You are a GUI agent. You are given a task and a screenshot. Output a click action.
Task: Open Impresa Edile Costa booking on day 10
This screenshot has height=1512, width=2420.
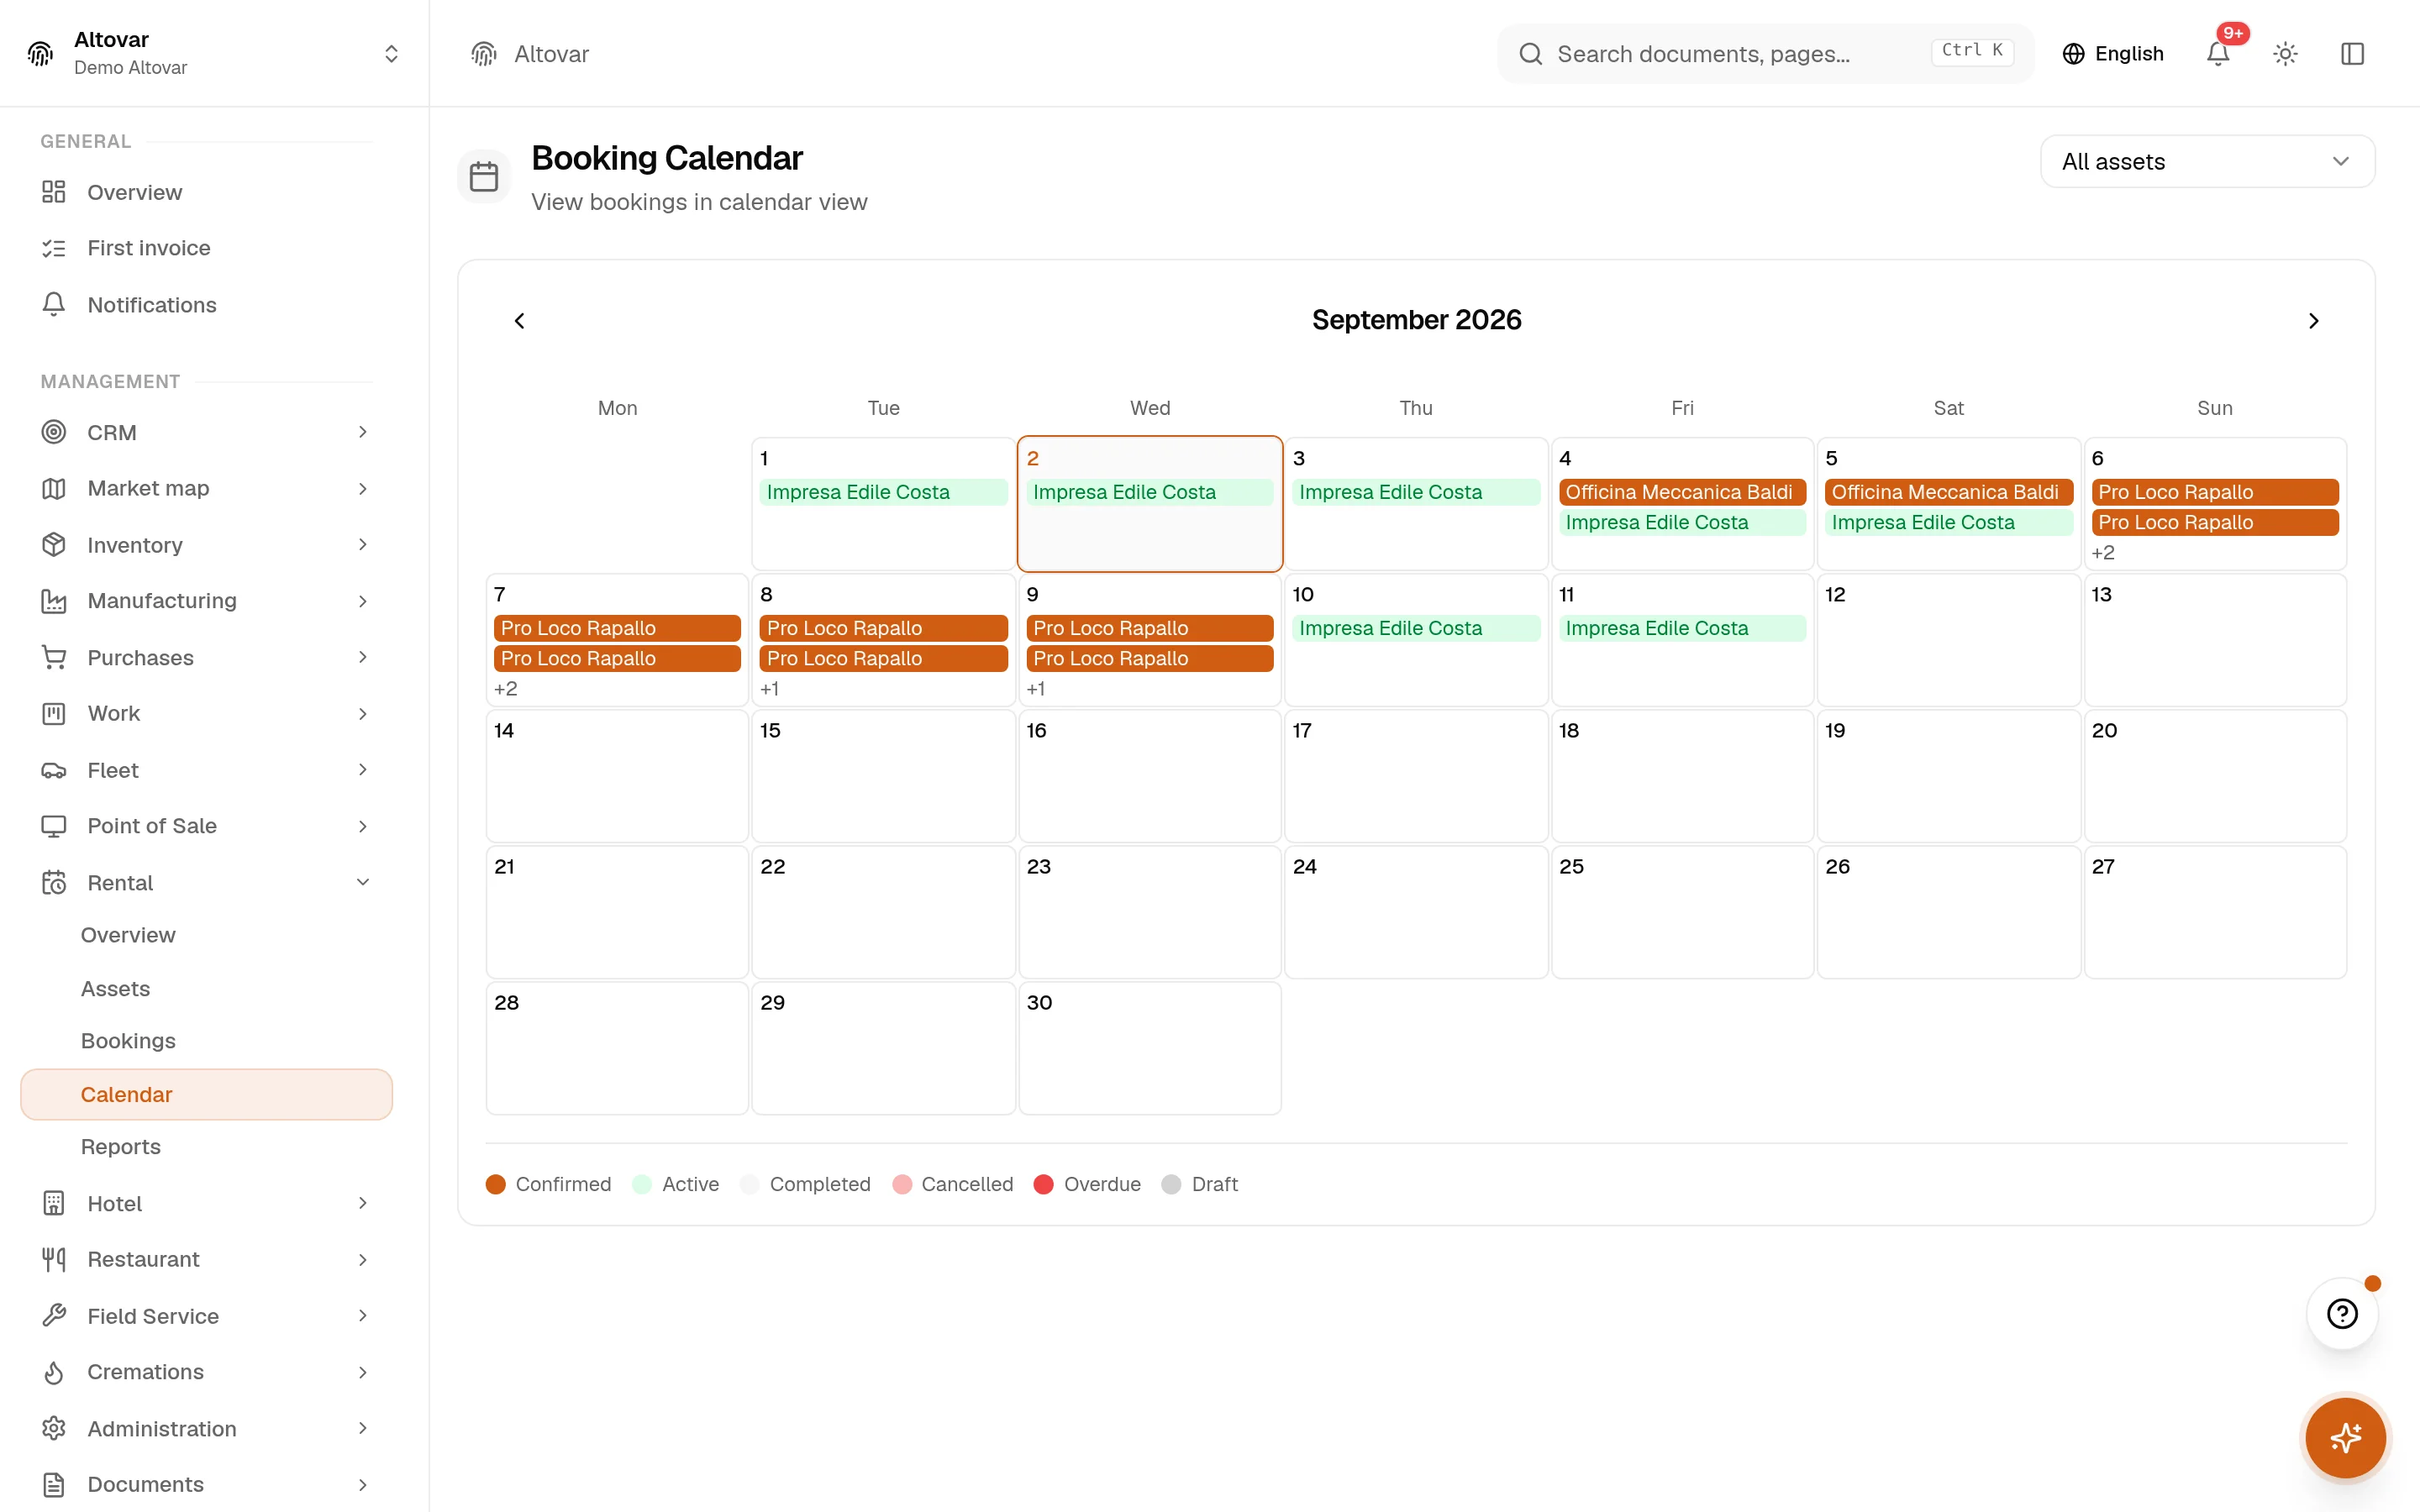[x=1416, y=628]
